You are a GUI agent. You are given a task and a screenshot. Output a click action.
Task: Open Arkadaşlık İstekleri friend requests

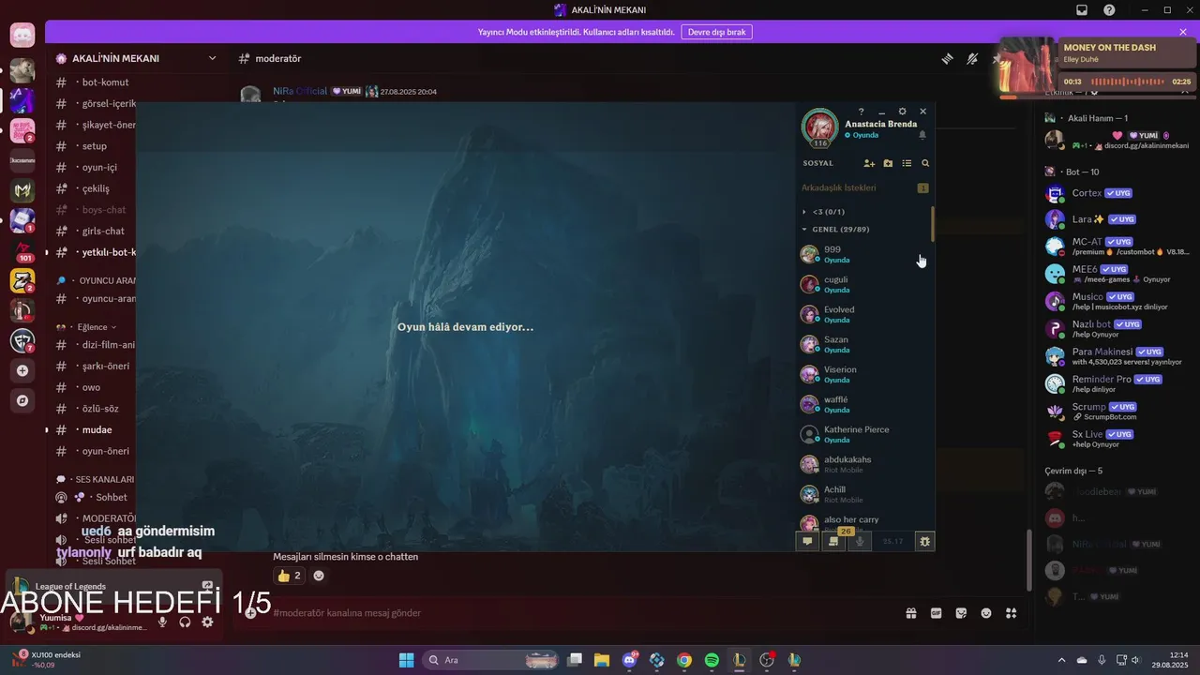pyautogui.click(x=864, y=187)
